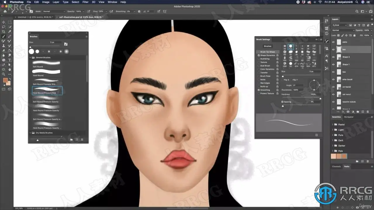The image size is (374, 210).
Task: Collapse the General Brushes folder
Action: [30, 57]
